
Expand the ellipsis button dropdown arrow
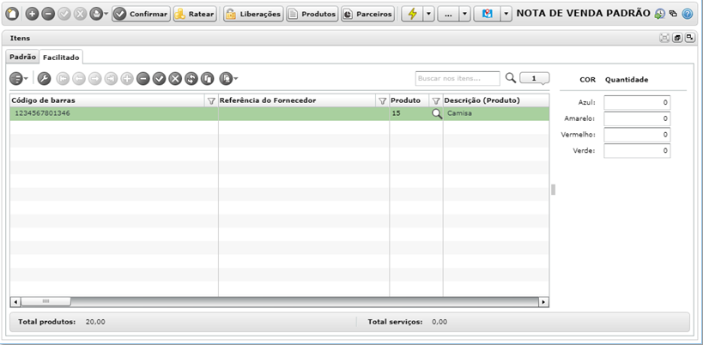pyautogui.click(x=465, y=14)
